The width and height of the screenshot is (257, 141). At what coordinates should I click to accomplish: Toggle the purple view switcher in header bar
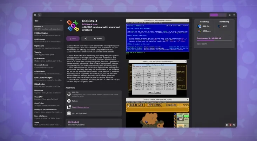[218, 15]
